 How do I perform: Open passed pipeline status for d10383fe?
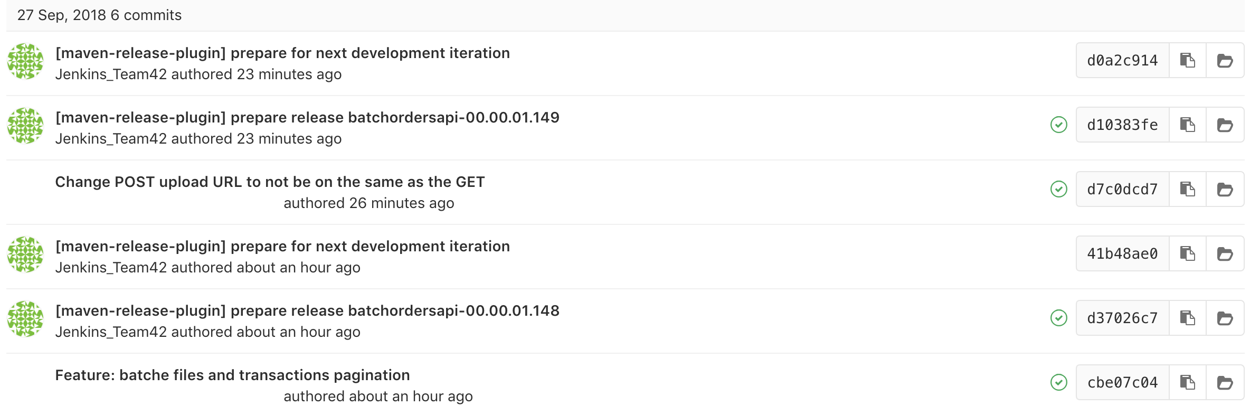(1059, 125)
